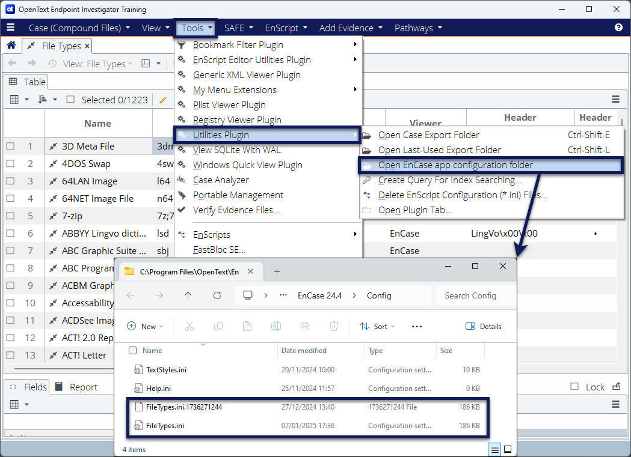Viewport: 631px width, 457px height.
Task: Open the See more ellipsis in Explorer toolbar
Action: point(417,327)
